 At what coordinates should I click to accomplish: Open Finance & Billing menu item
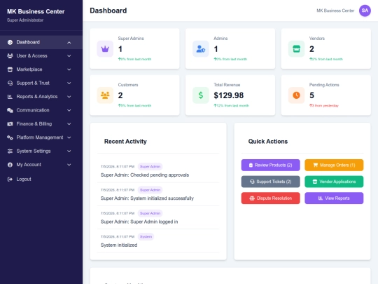41,124
